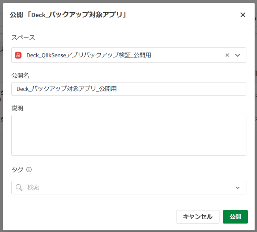Click the キャンセル button
Image resolution: width=257 pixels, height=232 pixels.
click(198, 217)
